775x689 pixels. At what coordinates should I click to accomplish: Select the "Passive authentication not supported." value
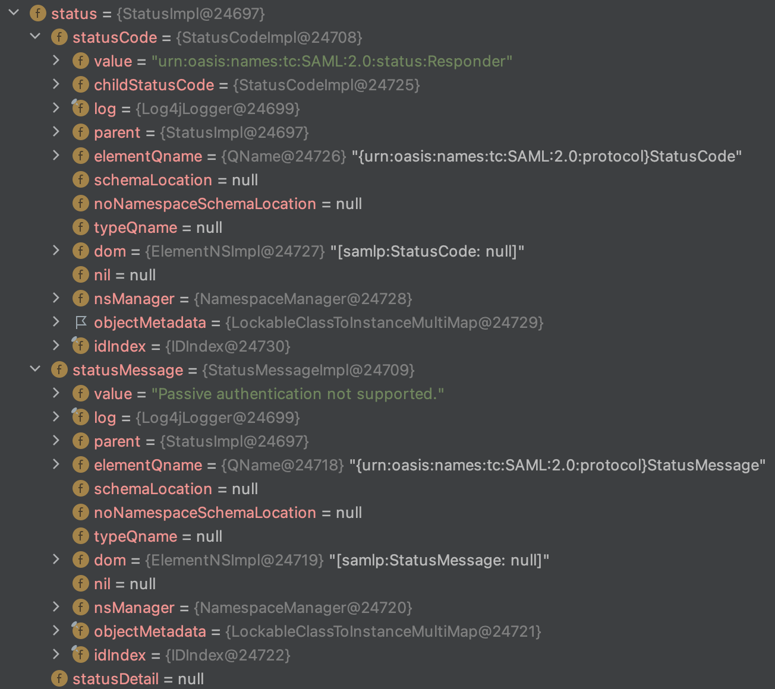tap(297, 394)
